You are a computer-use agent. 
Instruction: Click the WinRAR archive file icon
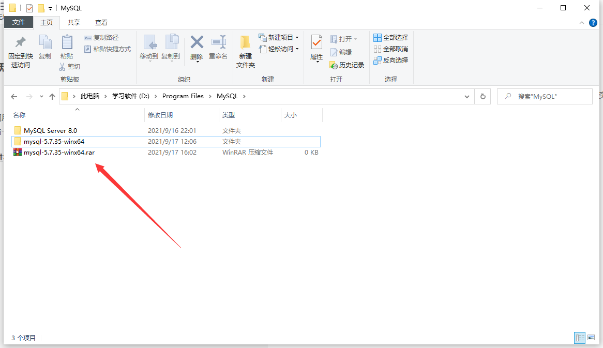(17, 152)
